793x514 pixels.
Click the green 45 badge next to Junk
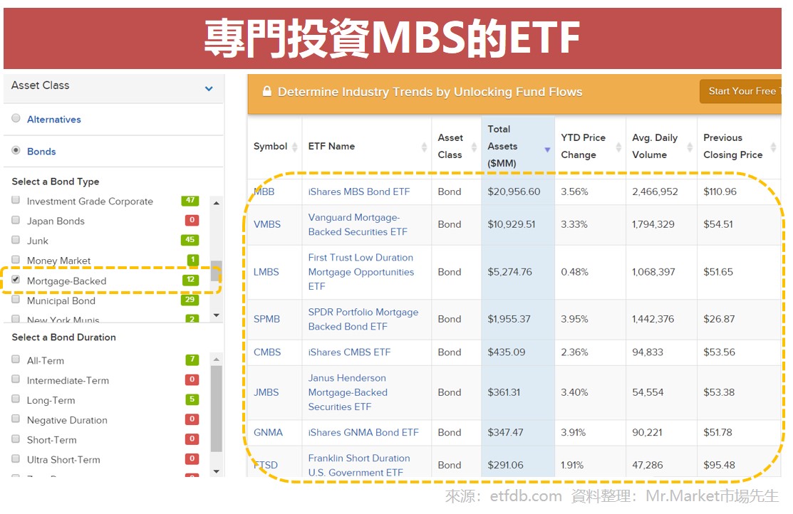click(190, 240)
